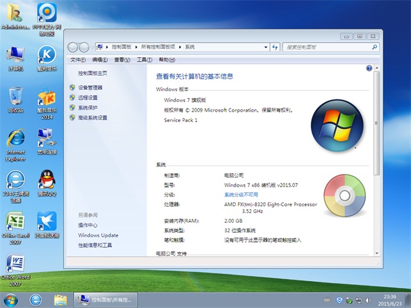The width and height of the screenshot is (411, 308).
Task: Open the Windows Start orb
Action: pos(11,300)
